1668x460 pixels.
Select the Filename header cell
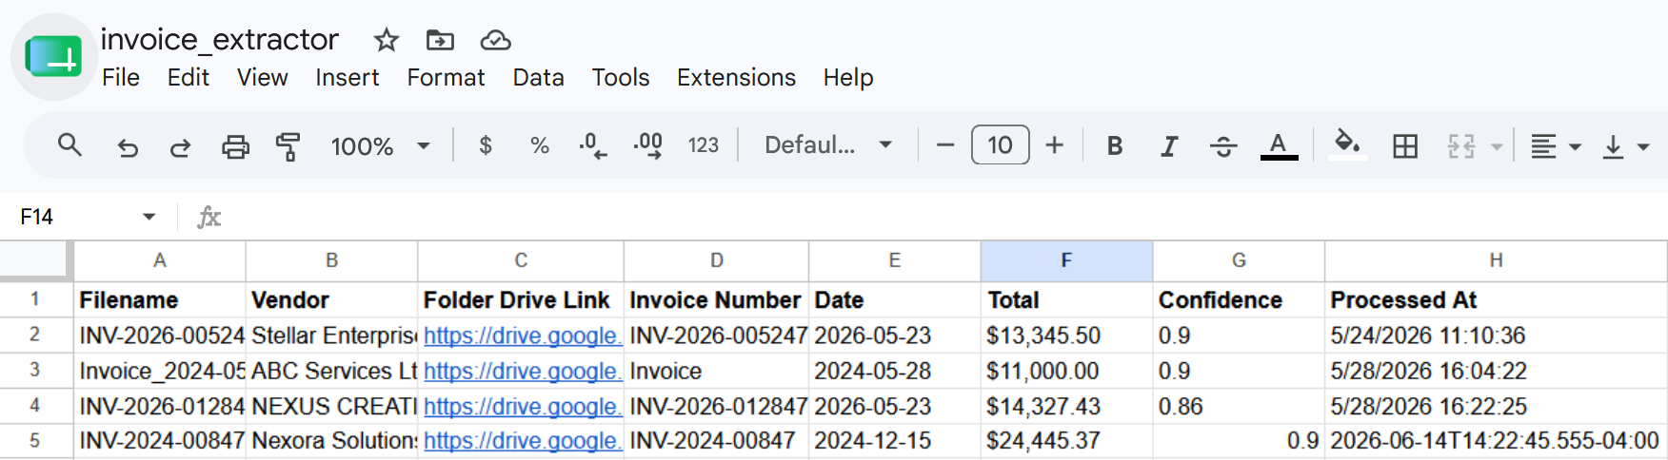point(160,300)
